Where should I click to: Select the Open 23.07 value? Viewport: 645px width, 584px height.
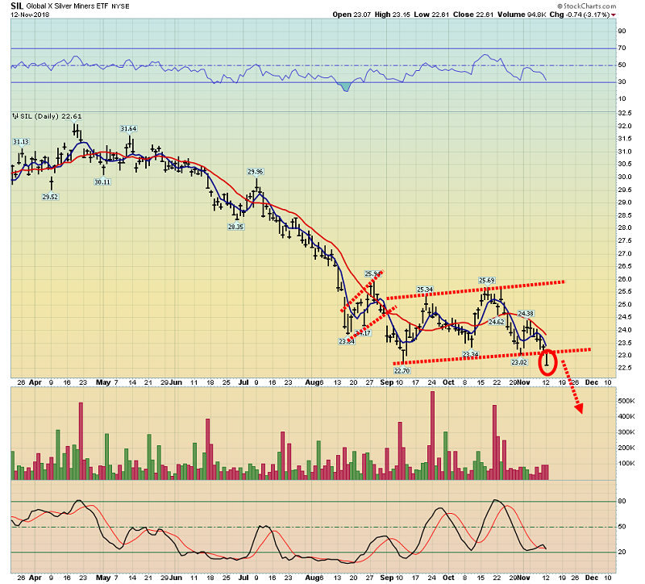pyautogui.click(x=352, y=15)
